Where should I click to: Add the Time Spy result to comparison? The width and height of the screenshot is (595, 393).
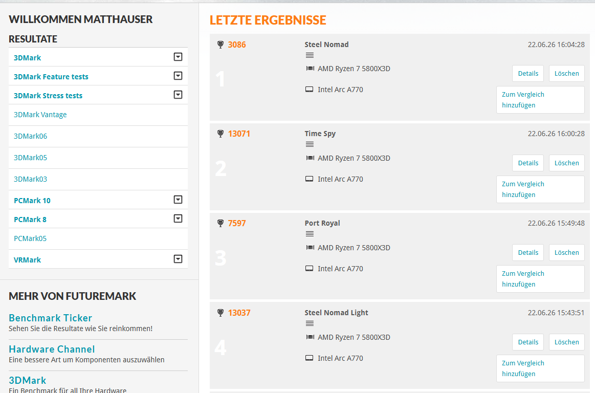coord(540,189)
